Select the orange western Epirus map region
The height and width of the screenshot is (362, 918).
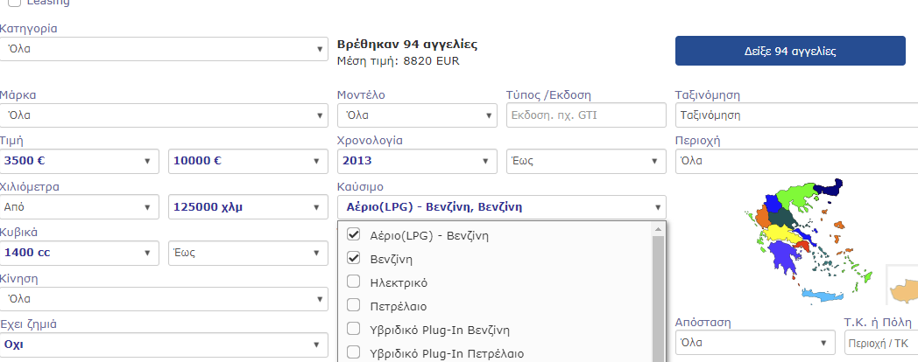(x=762, y=218)
